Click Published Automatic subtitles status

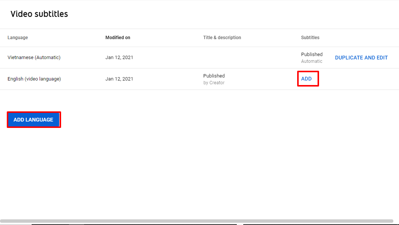[312, 58]
